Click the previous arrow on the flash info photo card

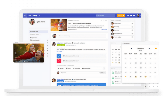[16, 53]
